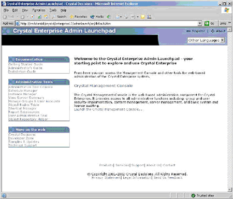Open the Tools menu
The image size is (233, 199).
pos(53,10)
